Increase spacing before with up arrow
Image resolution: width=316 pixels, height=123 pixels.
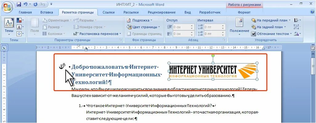coord(223,26)
